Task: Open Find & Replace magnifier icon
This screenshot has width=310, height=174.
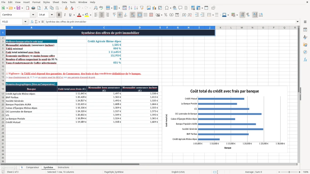Action: point(96,8)
